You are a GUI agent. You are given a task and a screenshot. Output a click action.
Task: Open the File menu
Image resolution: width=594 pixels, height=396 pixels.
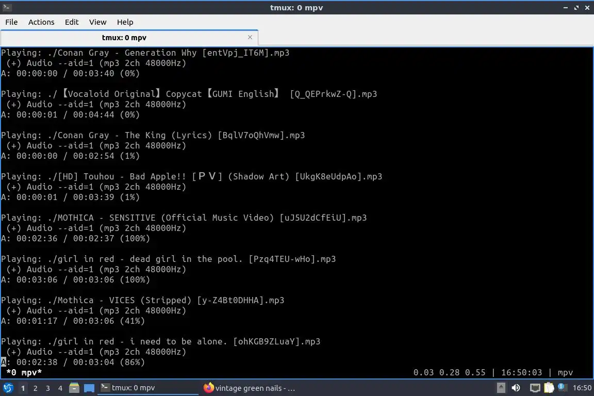click(11, 22)
